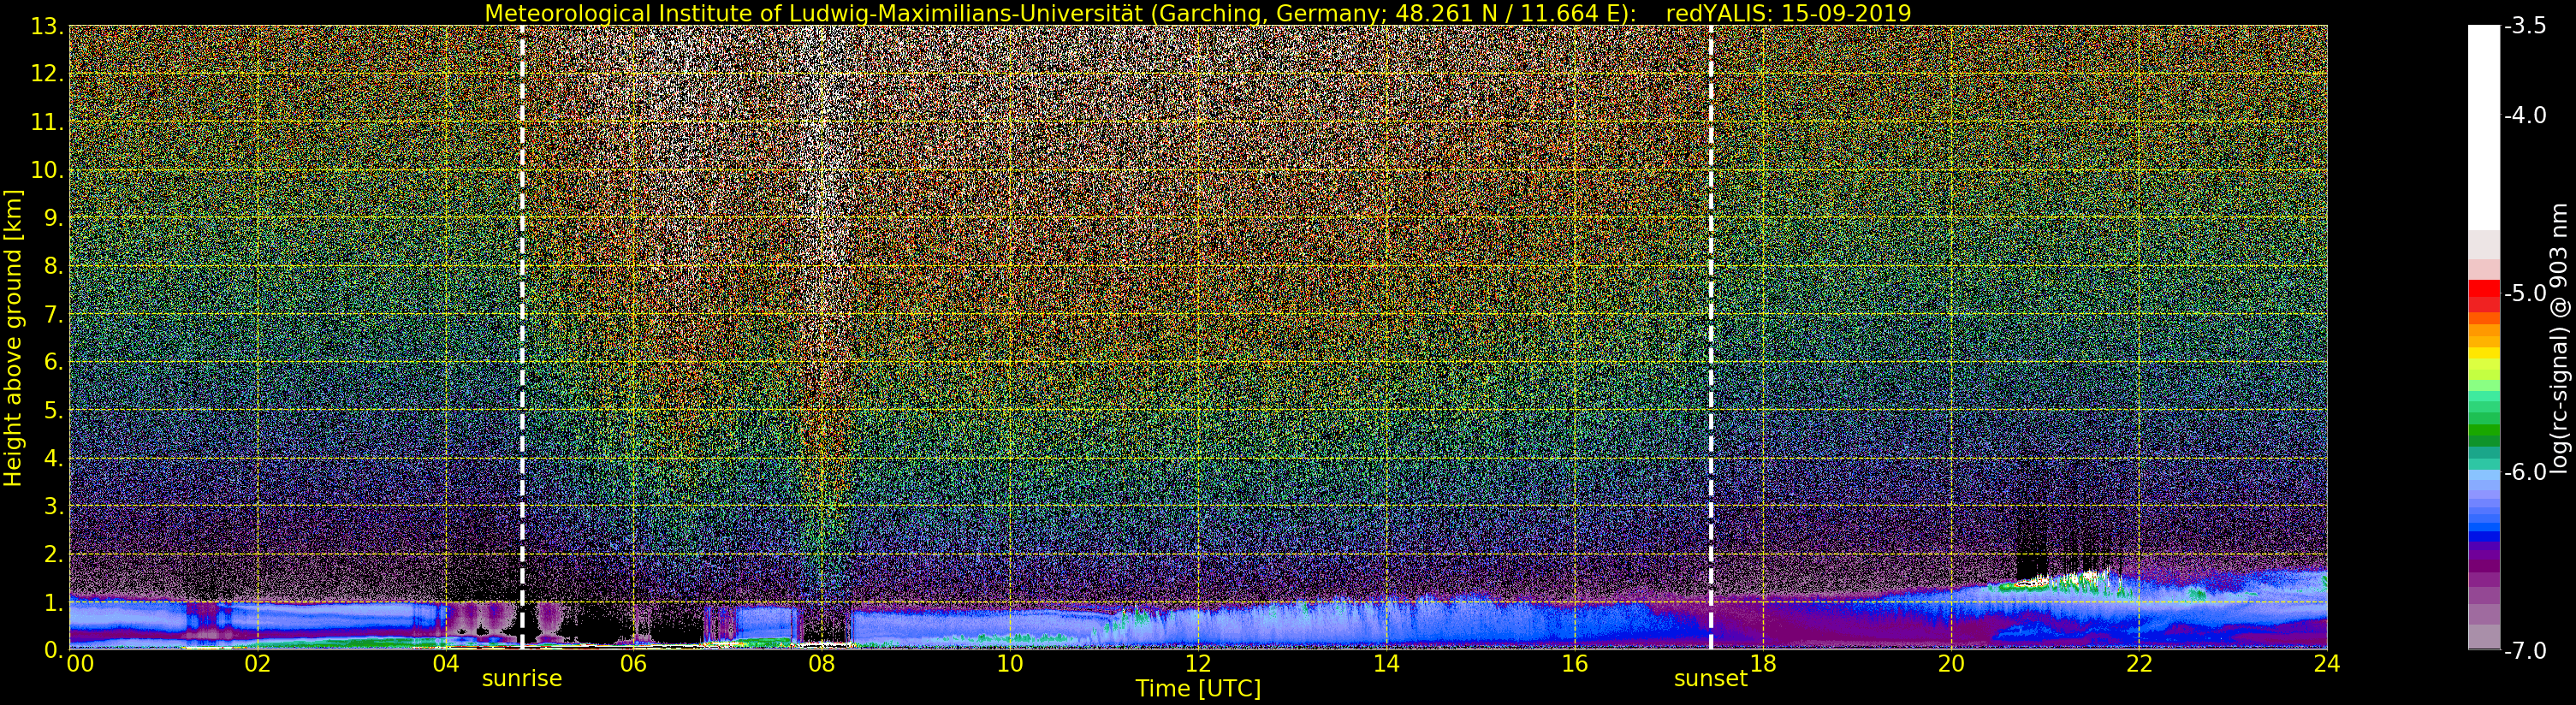Click time axis tick label '02'
The image size is (2576, 705).
coord(258,664)
